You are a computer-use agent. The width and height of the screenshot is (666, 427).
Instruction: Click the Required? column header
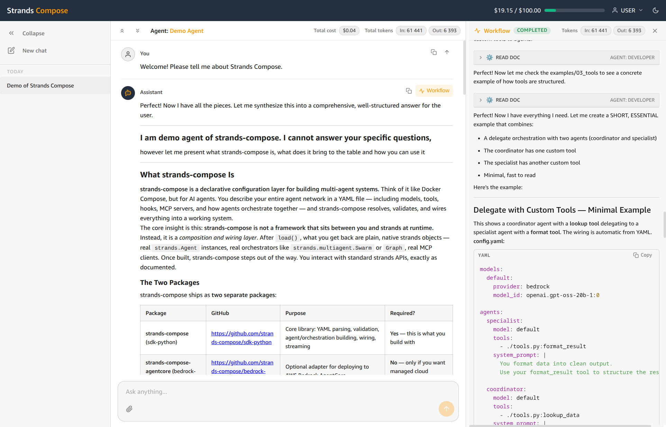(x=419, y=313)
